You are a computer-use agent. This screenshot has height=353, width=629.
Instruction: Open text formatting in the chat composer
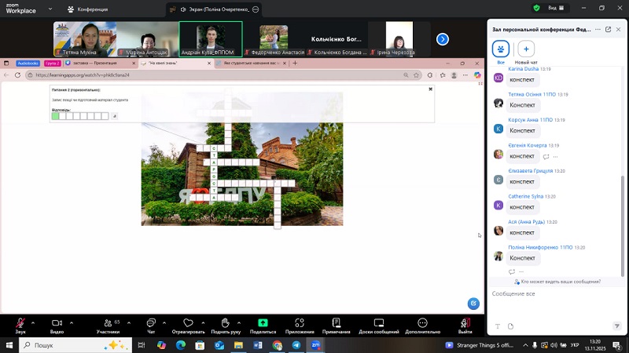click(x=497, y=326)
